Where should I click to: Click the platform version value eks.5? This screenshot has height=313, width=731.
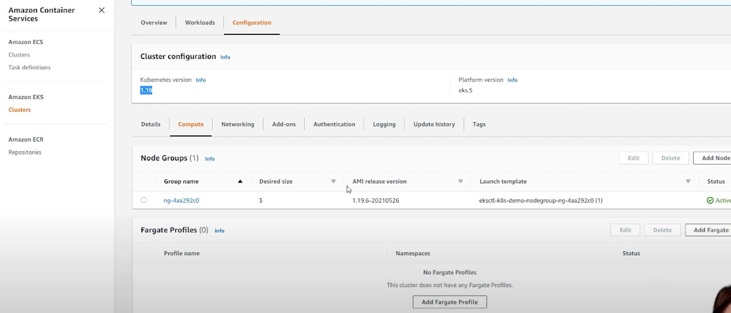(465, 90)
